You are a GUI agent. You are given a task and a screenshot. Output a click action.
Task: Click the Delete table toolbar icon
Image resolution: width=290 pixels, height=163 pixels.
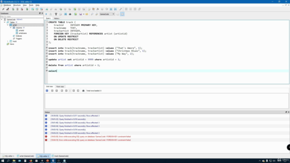coord(41,9)
